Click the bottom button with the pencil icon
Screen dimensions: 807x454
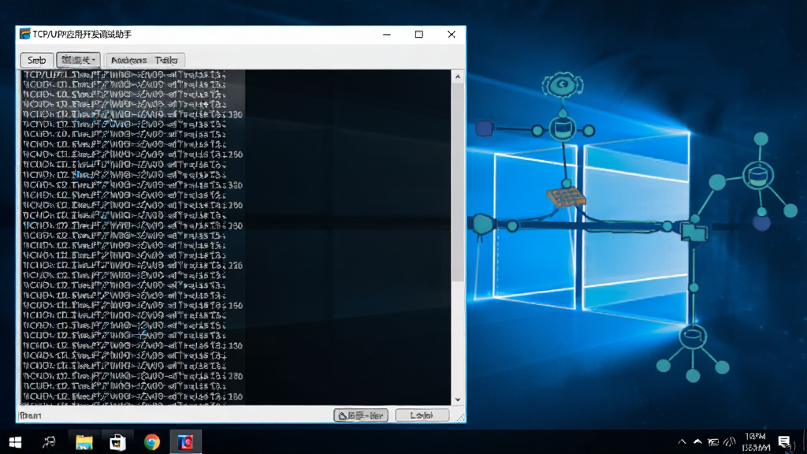pos(361,415)
